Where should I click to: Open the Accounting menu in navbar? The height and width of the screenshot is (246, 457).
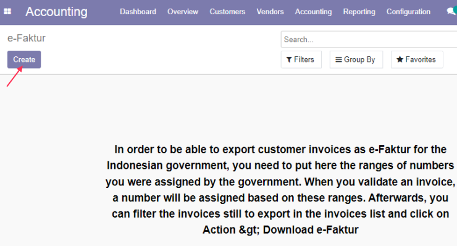click(313, 12)
